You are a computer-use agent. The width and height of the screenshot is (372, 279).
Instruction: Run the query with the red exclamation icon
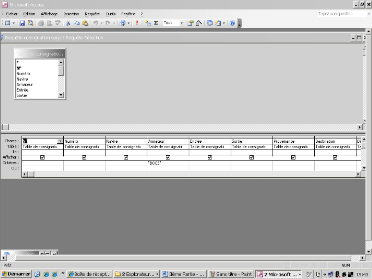coord(137,23)
